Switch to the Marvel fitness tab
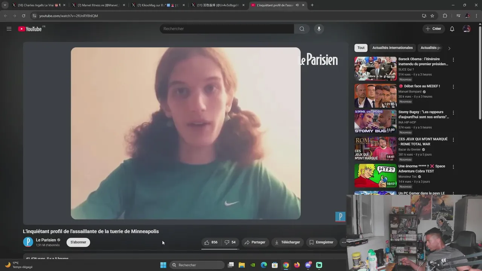The height and width of the screenshot is (271, 482). tap(99, 5)
